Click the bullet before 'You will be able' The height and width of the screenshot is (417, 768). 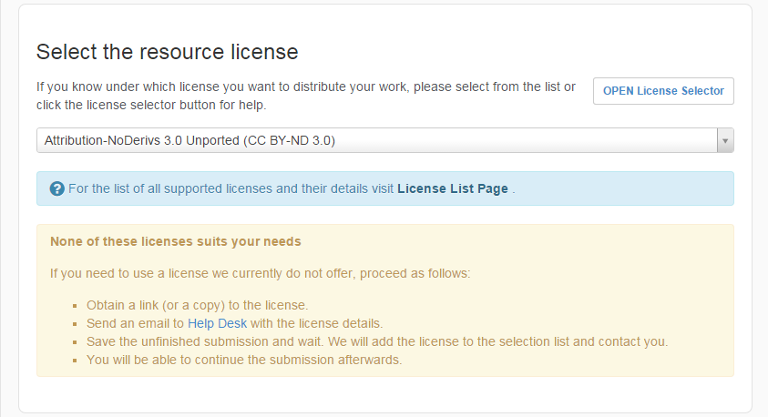[76, 361]
